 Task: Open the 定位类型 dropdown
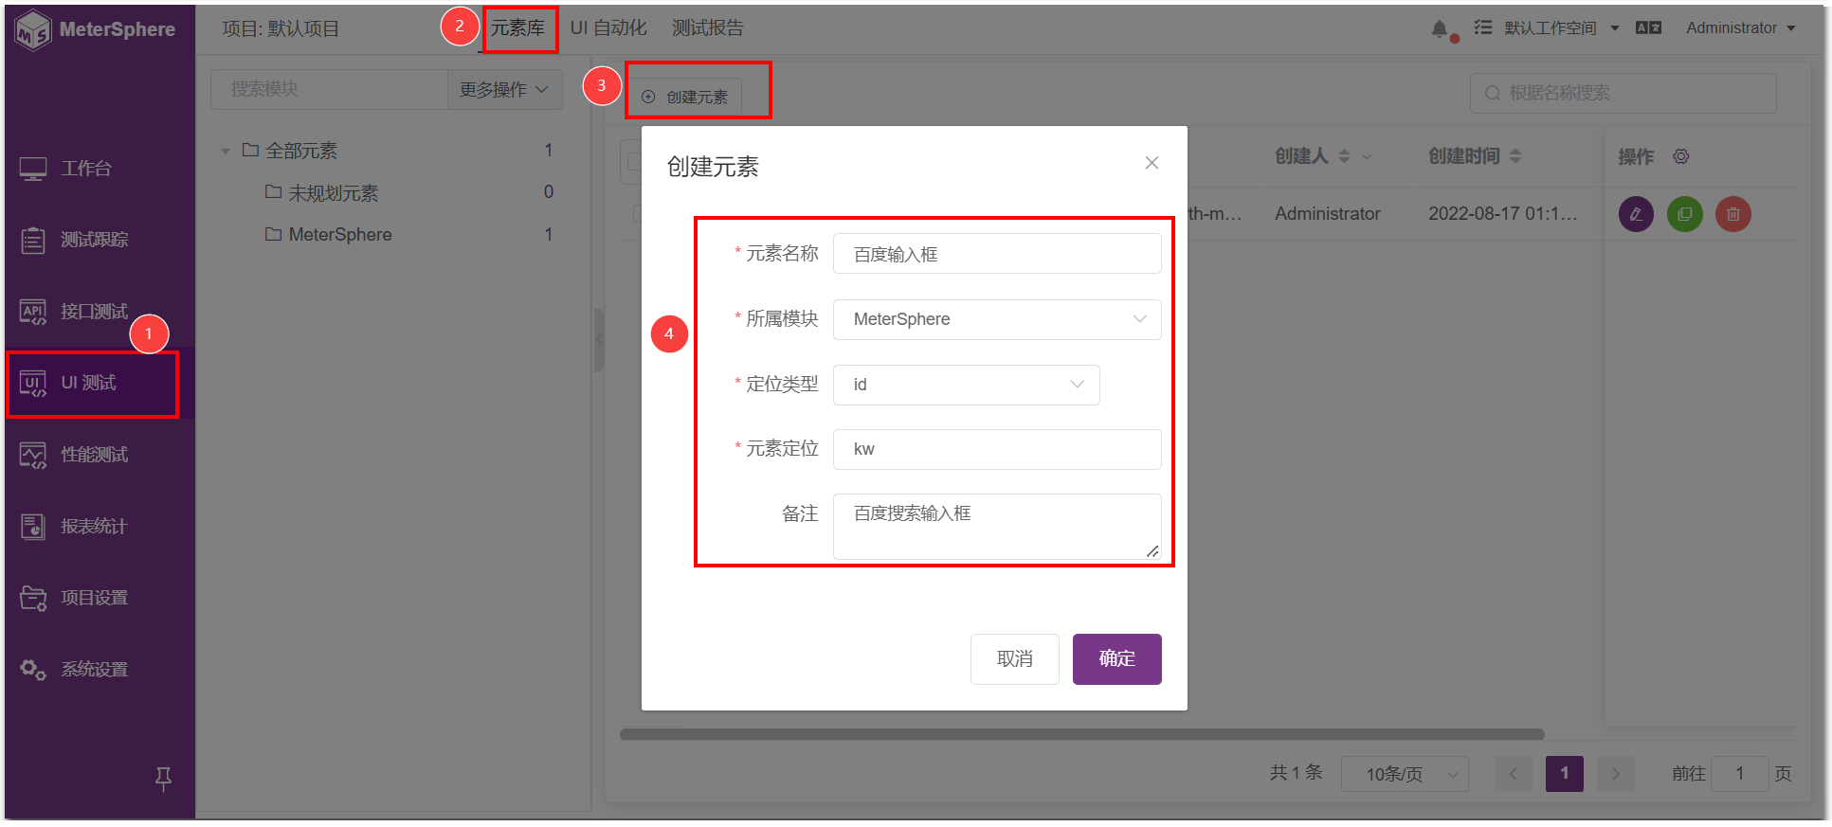click(x=966, y=385)
